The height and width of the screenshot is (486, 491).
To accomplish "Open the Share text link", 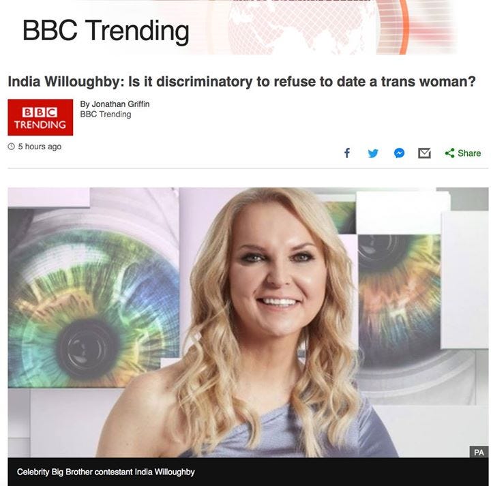I will 469,153.
